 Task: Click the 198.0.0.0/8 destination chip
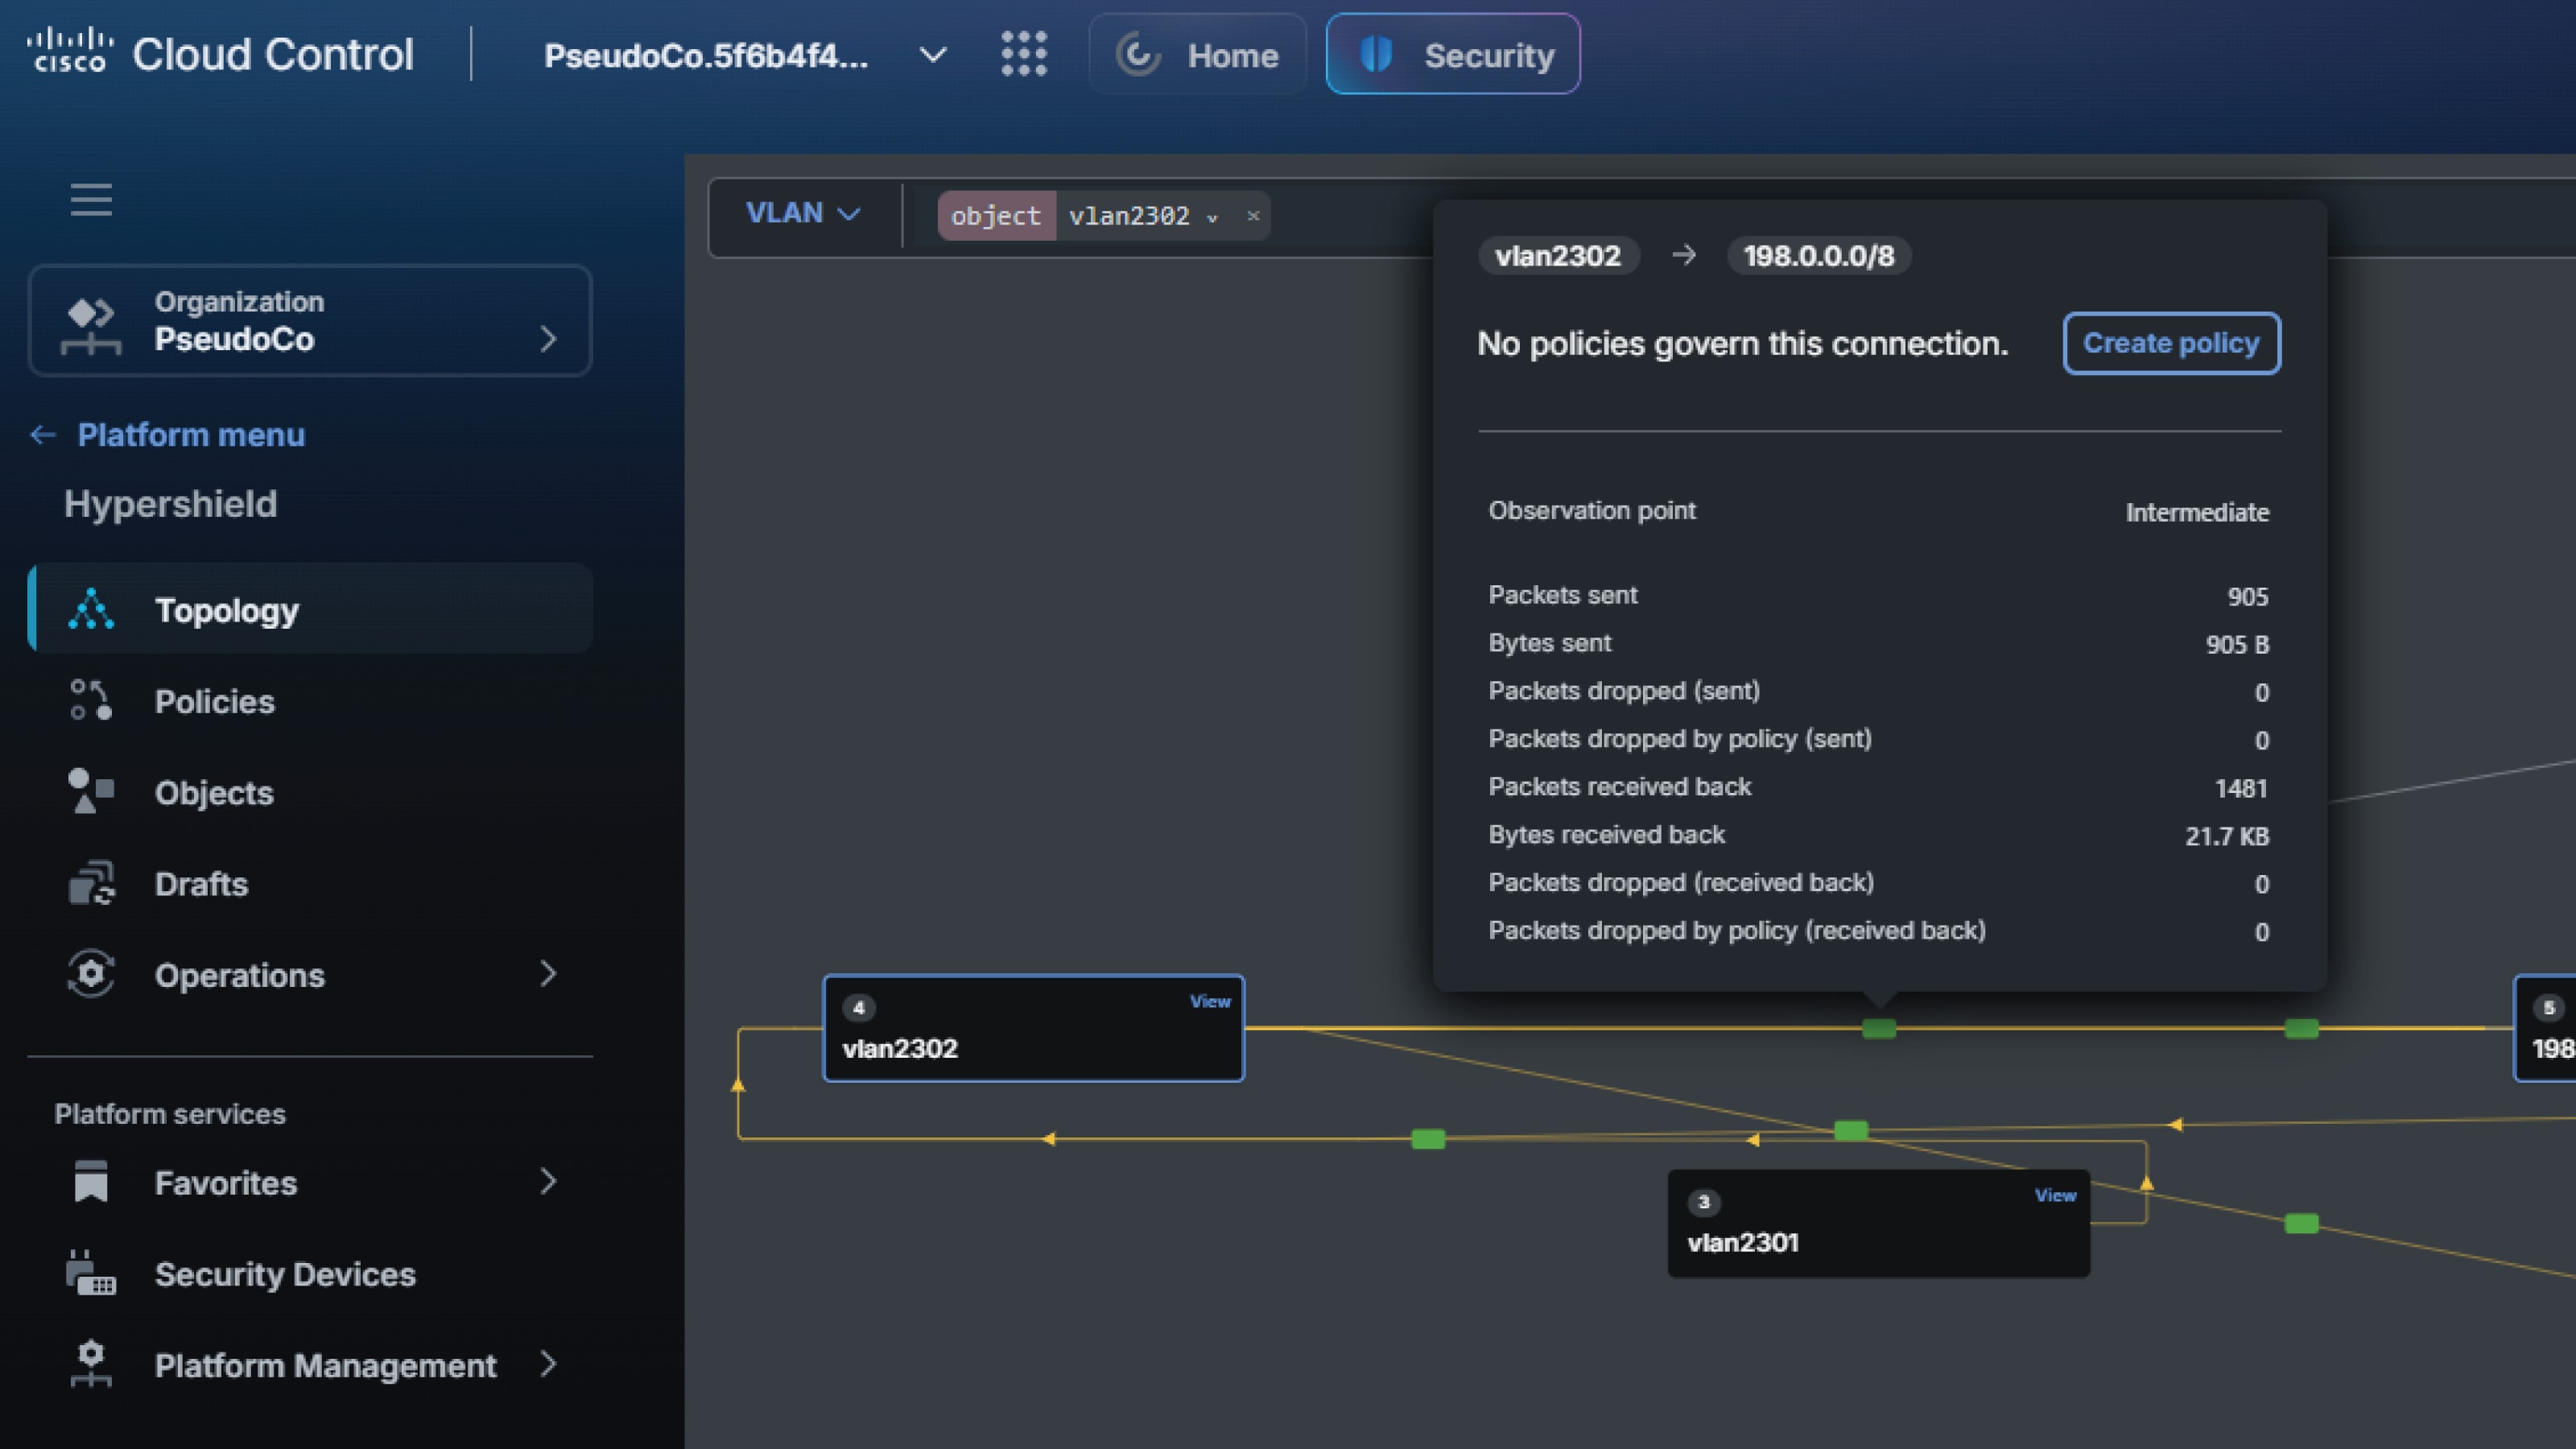(x=1818, y=256)
